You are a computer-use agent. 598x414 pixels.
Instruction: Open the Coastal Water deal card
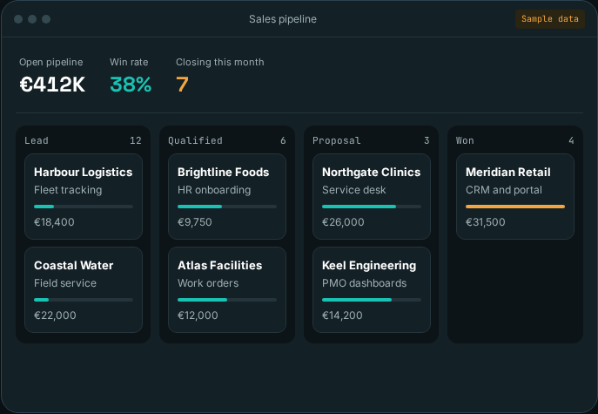pos(84,290)
